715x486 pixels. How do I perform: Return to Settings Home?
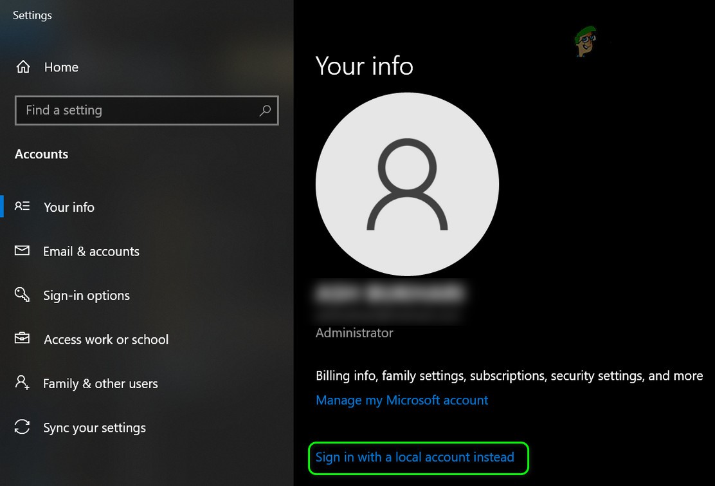coord(61,66)
